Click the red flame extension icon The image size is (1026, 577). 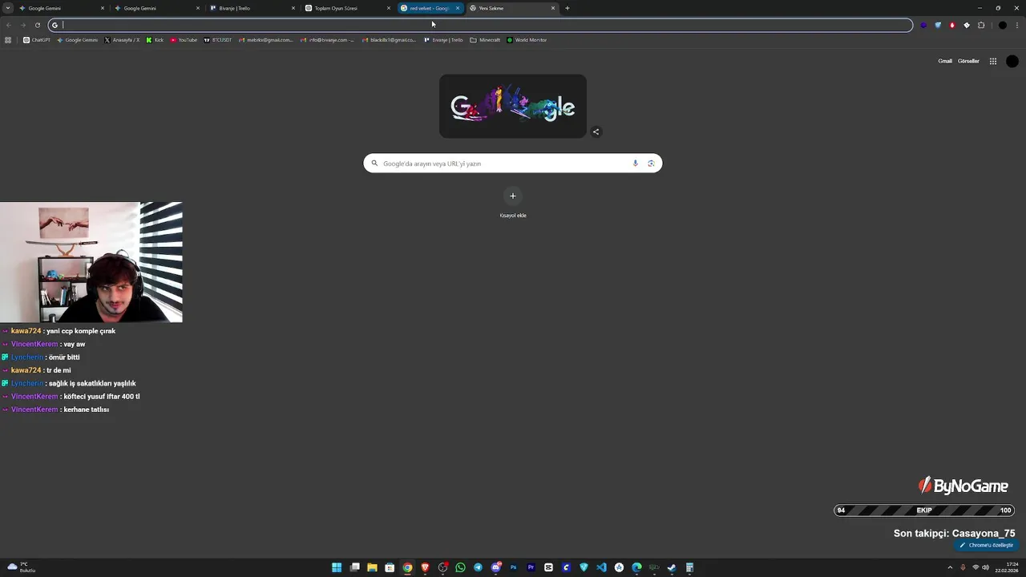pos(952,25)
